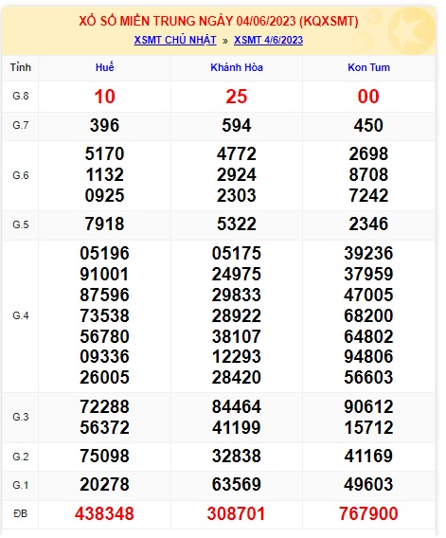Select Kon Tum G.6 number 2698
Viewport: 446px width, 538px height.
tap(368, 153)
